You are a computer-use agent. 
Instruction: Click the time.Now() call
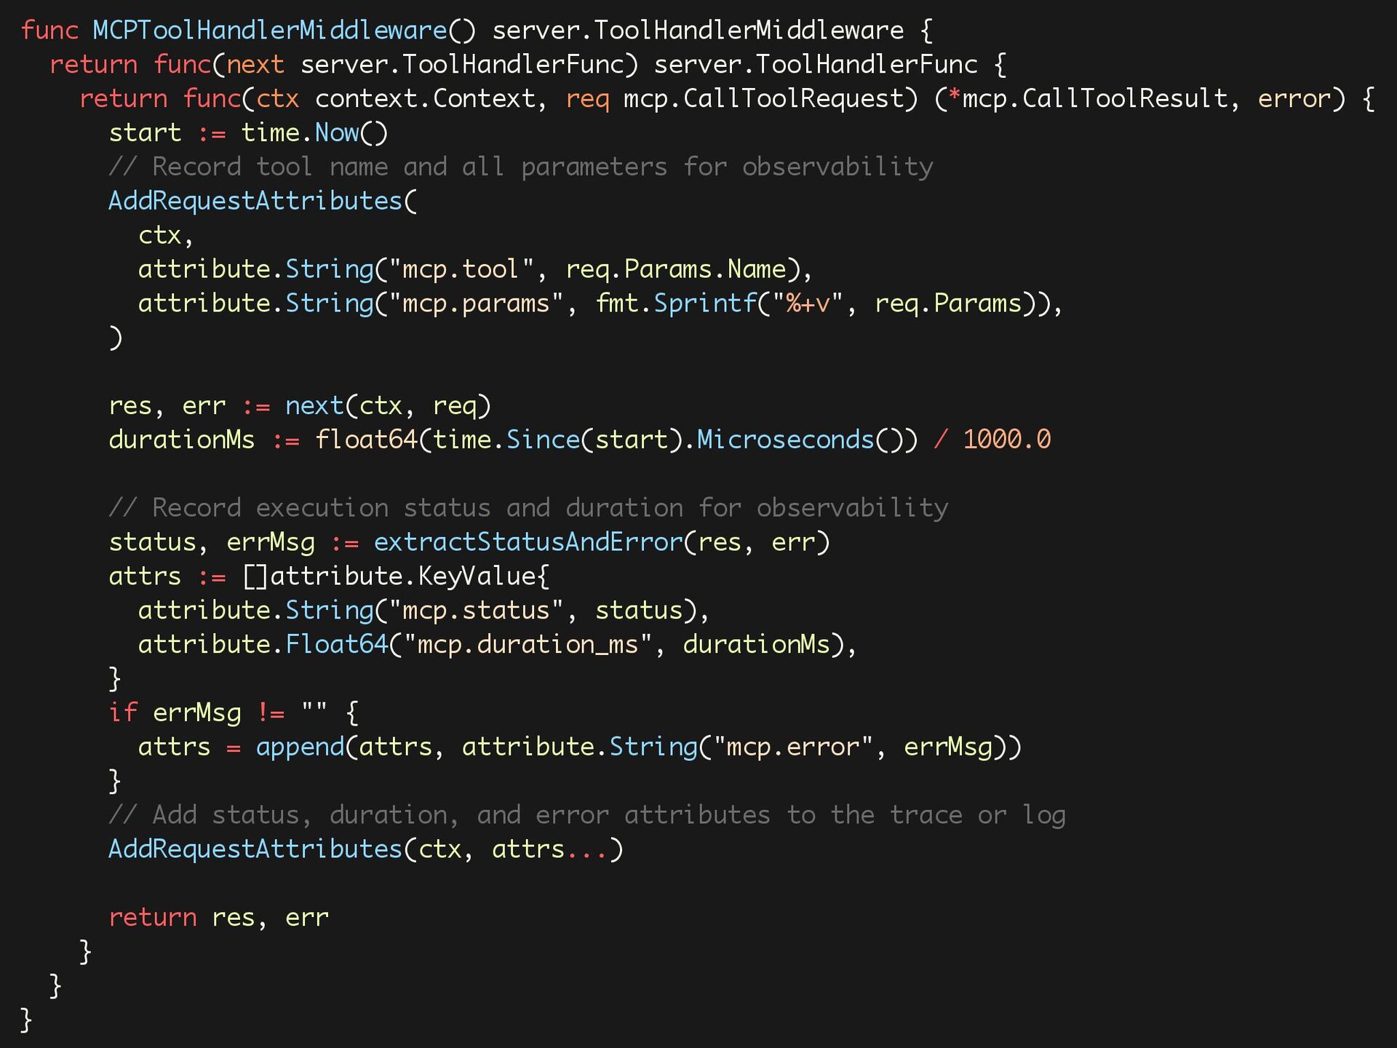(x=314, y=133)
